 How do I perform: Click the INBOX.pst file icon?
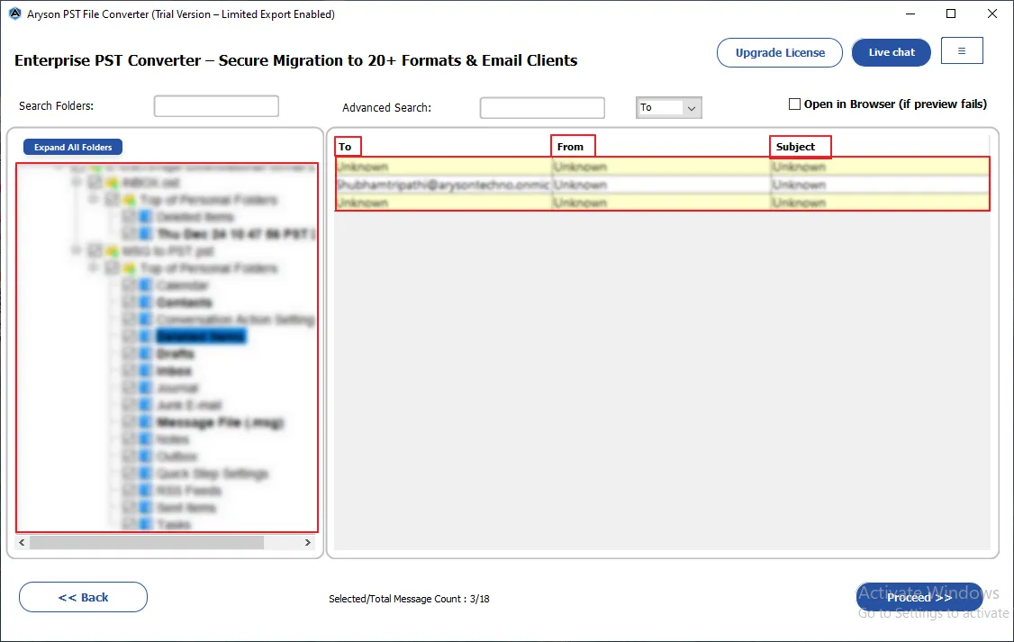[112, 182]
